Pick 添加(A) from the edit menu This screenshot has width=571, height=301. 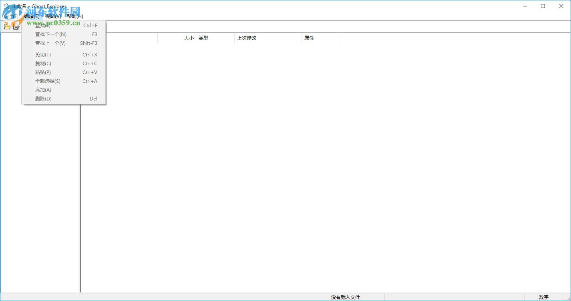coord(64,90)
